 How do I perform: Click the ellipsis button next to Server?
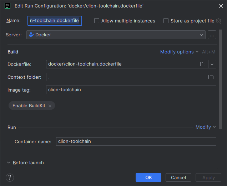[x=212, y=35]
